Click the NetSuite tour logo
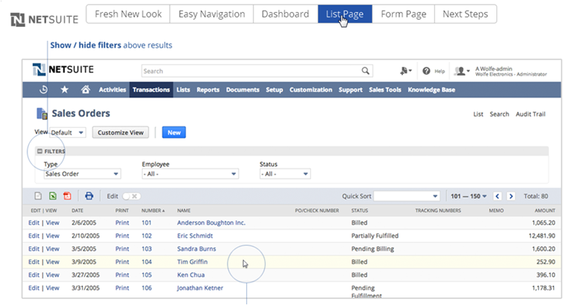Screen dimensions: 566x305 [x=44, y=19]
